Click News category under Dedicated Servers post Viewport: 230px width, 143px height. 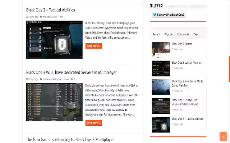(66, 79)
